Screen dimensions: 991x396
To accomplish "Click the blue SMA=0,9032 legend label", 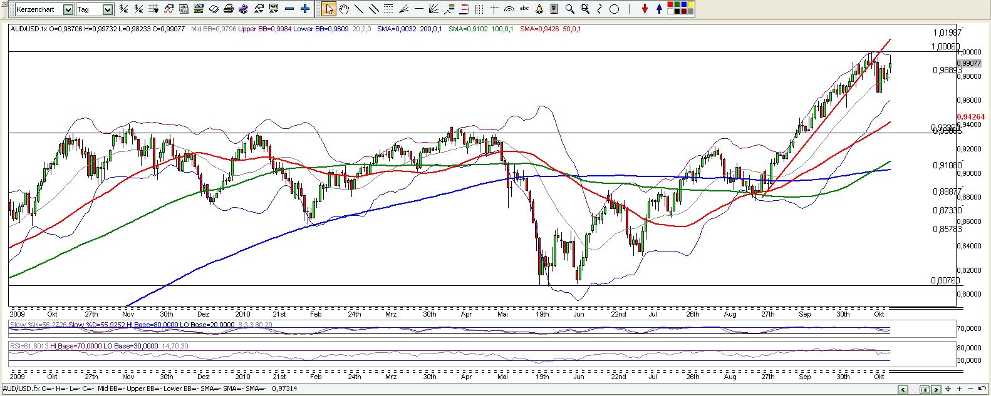I will tap(397, 29).
